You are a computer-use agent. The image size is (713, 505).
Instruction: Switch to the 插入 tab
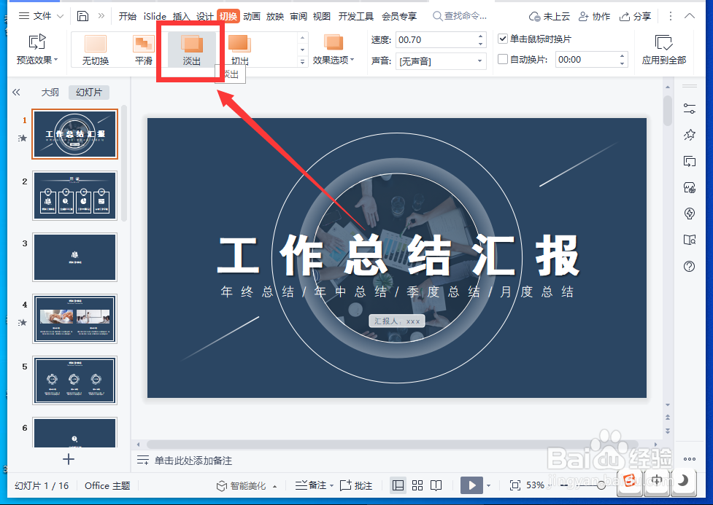(x=181, y=16)
